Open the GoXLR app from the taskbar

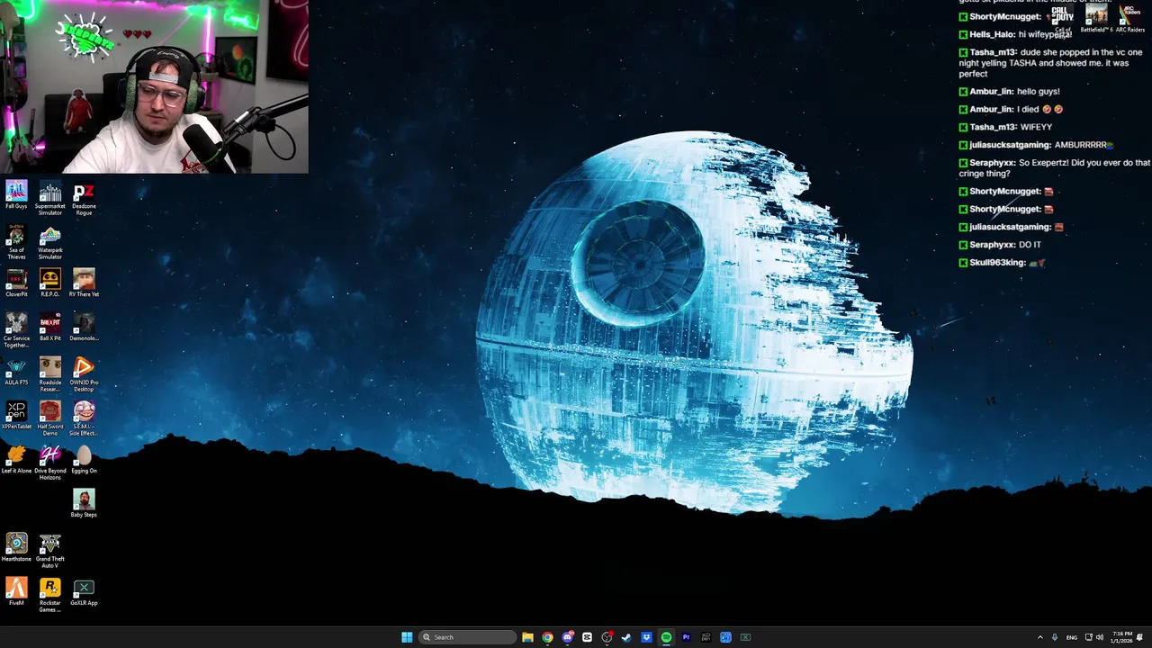tap(745, 637)
